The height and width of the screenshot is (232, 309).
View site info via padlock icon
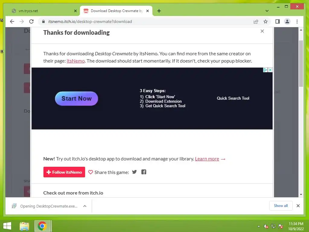click(x=43, y=21)
